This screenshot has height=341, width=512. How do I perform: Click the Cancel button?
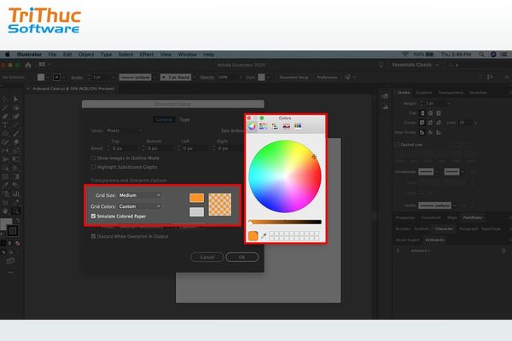point(207,257)
